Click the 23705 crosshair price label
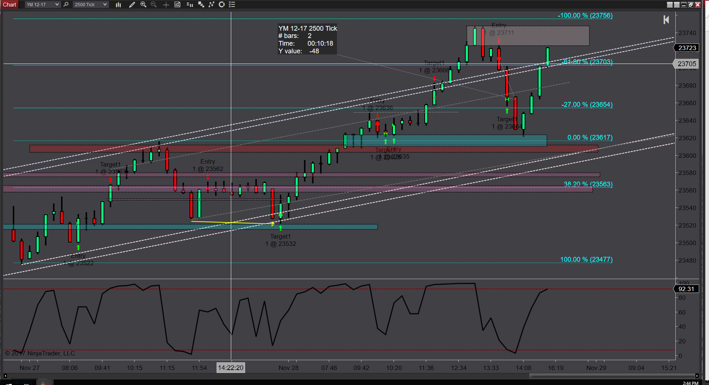 tap(686, 64)
